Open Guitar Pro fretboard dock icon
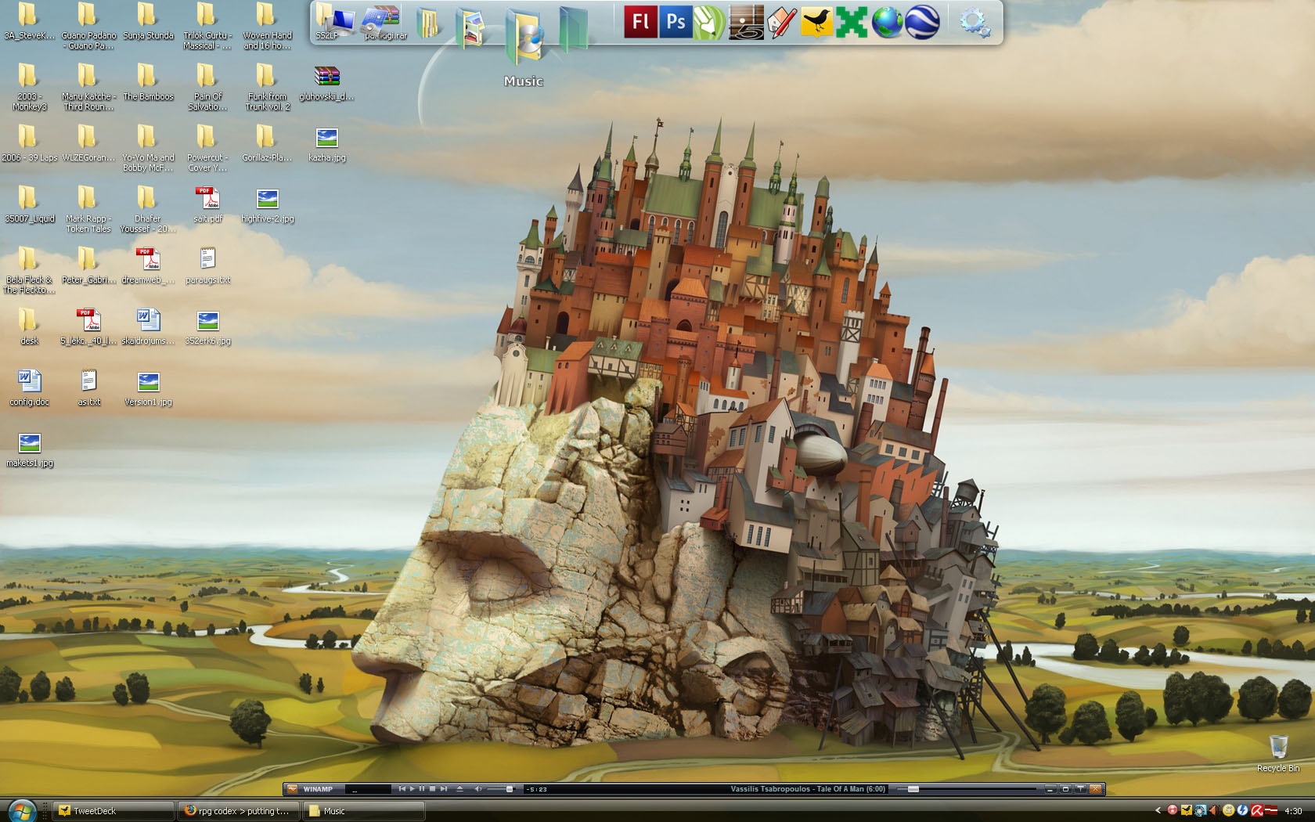Image resolution: width=1315 pixels, height=822 pixels. click(x=745, y=22)
